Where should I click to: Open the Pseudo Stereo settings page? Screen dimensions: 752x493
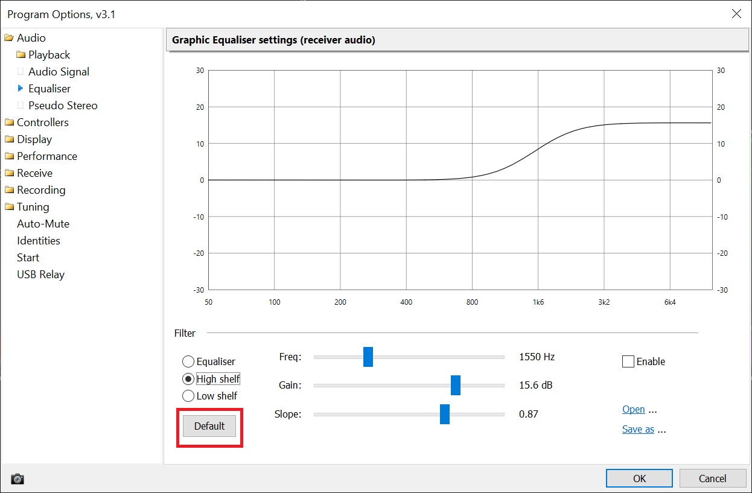[x=63, y=106]
